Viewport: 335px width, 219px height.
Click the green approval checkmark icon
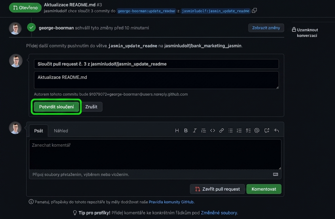click(x=31, y=27)
